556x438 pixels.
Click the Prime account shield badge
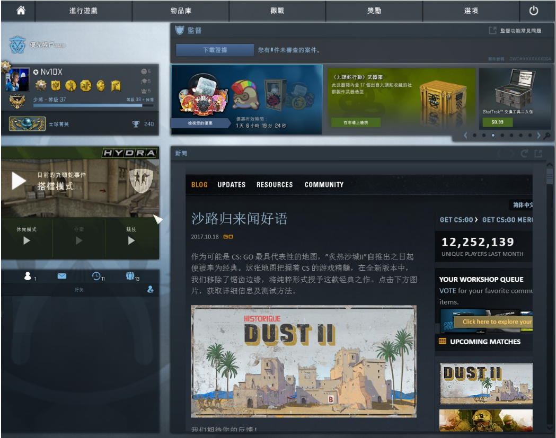click(17, 45)
